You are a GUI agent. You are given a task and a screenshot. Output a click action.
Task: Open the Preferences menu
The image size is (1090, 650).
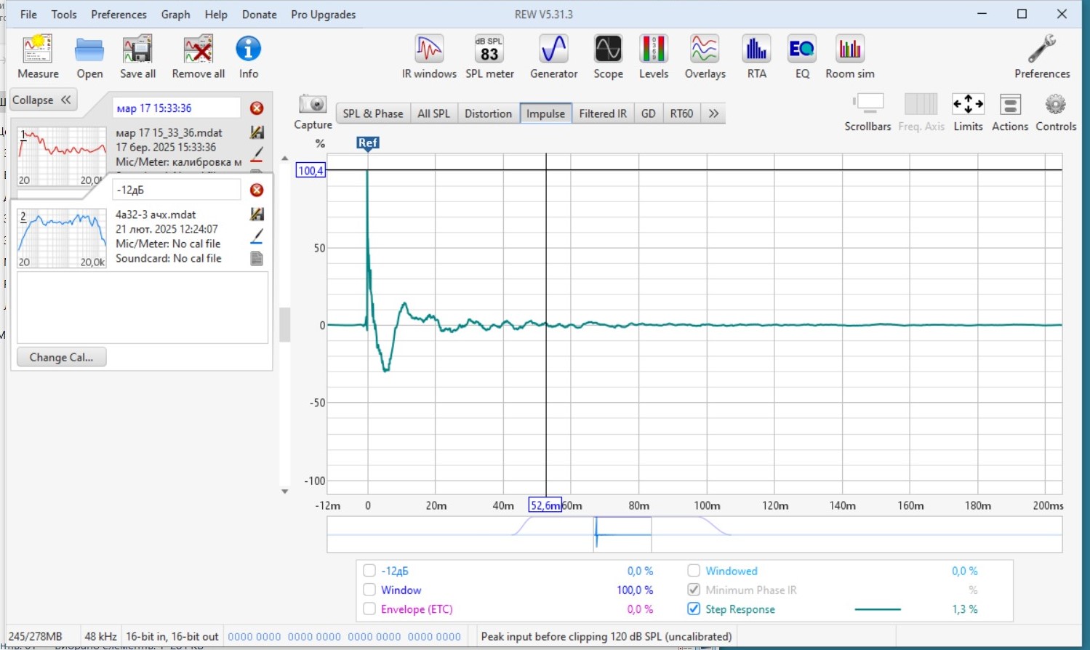click(119, 15)
